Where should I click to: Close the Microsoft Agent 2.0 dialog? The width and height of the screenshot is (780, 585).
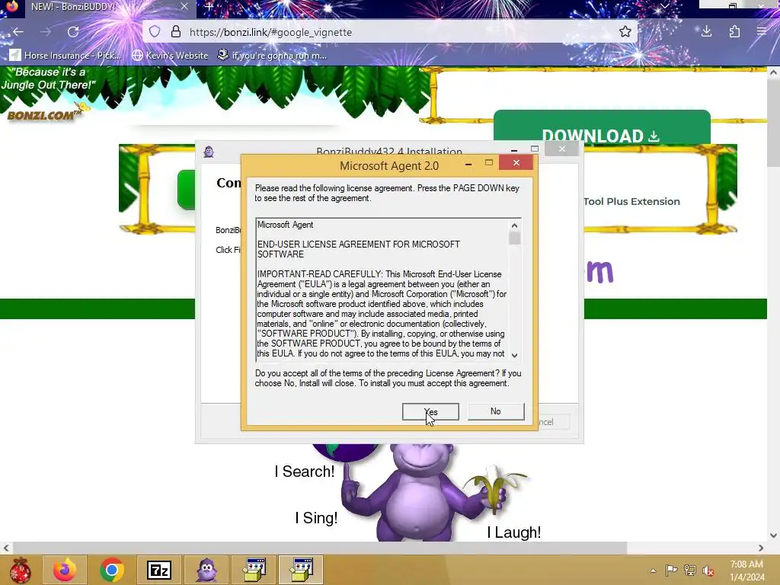click(516, 163)
